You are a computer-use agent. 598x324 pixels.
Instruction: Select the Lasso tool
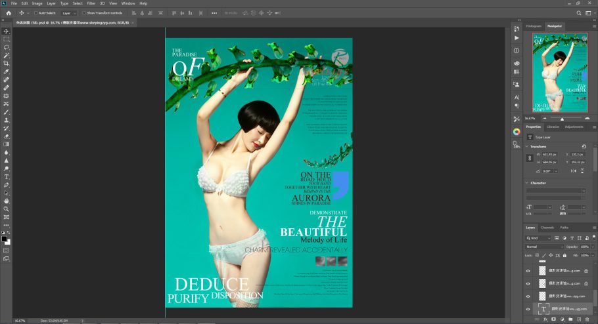(6, 47)
